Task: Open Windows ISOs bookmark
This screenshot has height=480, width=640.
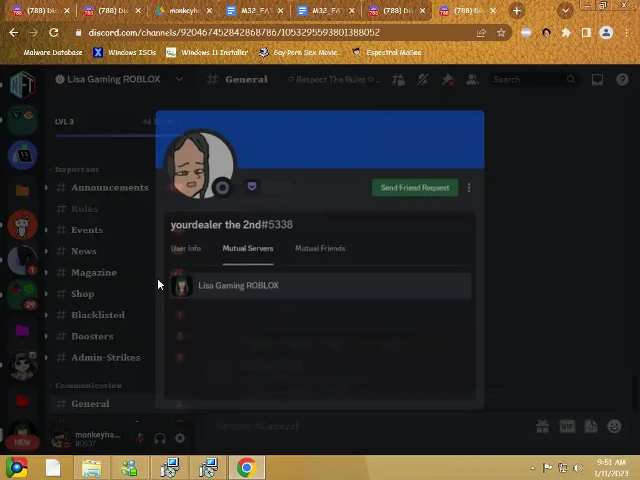Action: 125,52
